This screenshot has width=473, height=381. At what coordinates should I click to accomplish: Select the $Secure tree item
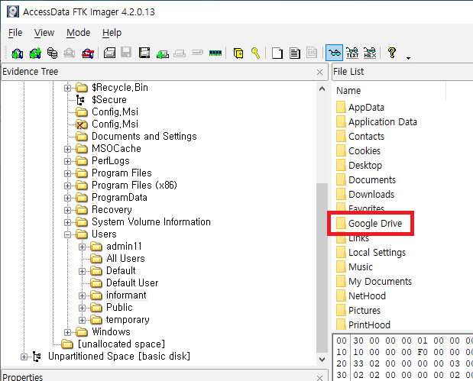tap(109, 100)
